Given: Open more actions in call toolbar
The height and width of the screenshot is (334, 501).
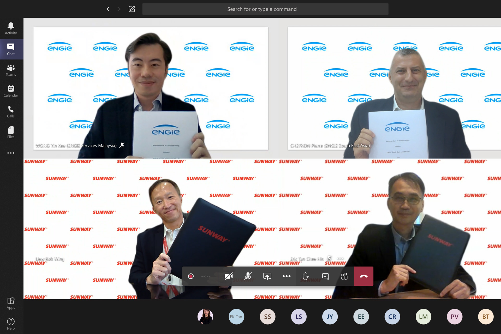Looking at the screenshot, I should 287,276.
